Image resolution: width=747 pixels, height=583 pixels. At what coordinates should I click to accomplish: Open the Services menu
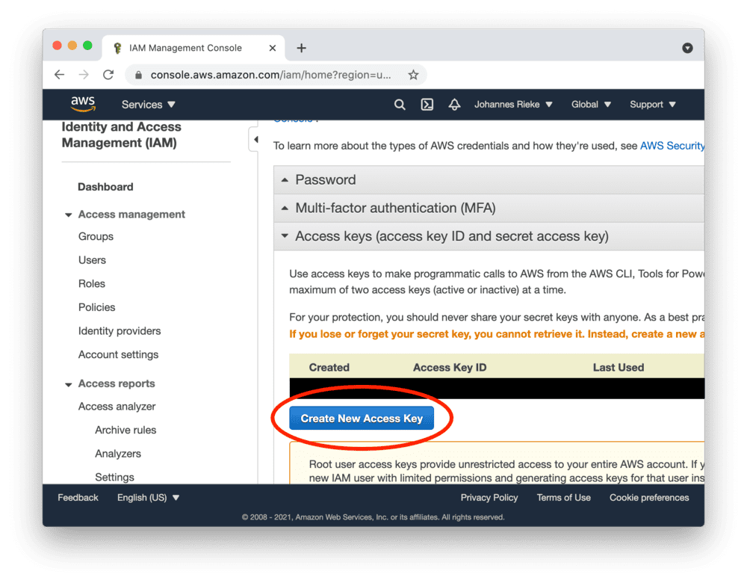(148, 105)
